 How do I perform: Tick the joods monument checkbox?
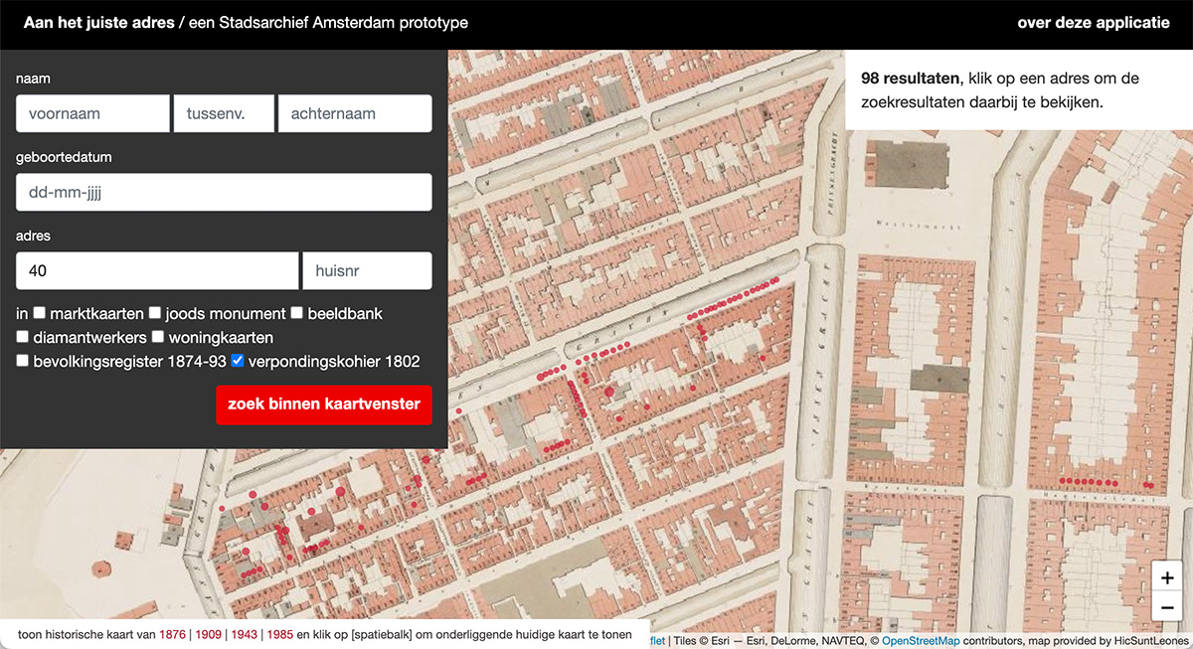(155, 313)
